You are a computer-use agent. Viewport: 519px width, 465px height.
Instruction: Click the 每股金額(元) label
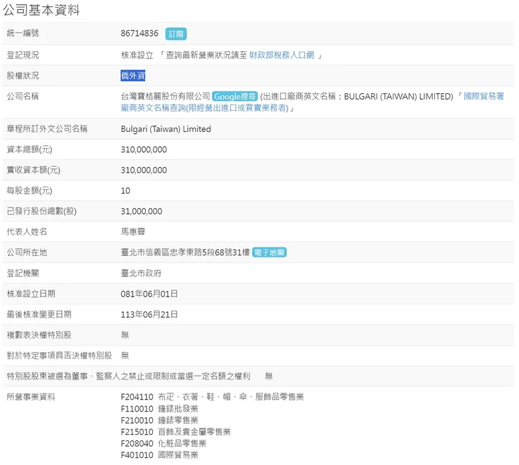pos(29,191)
